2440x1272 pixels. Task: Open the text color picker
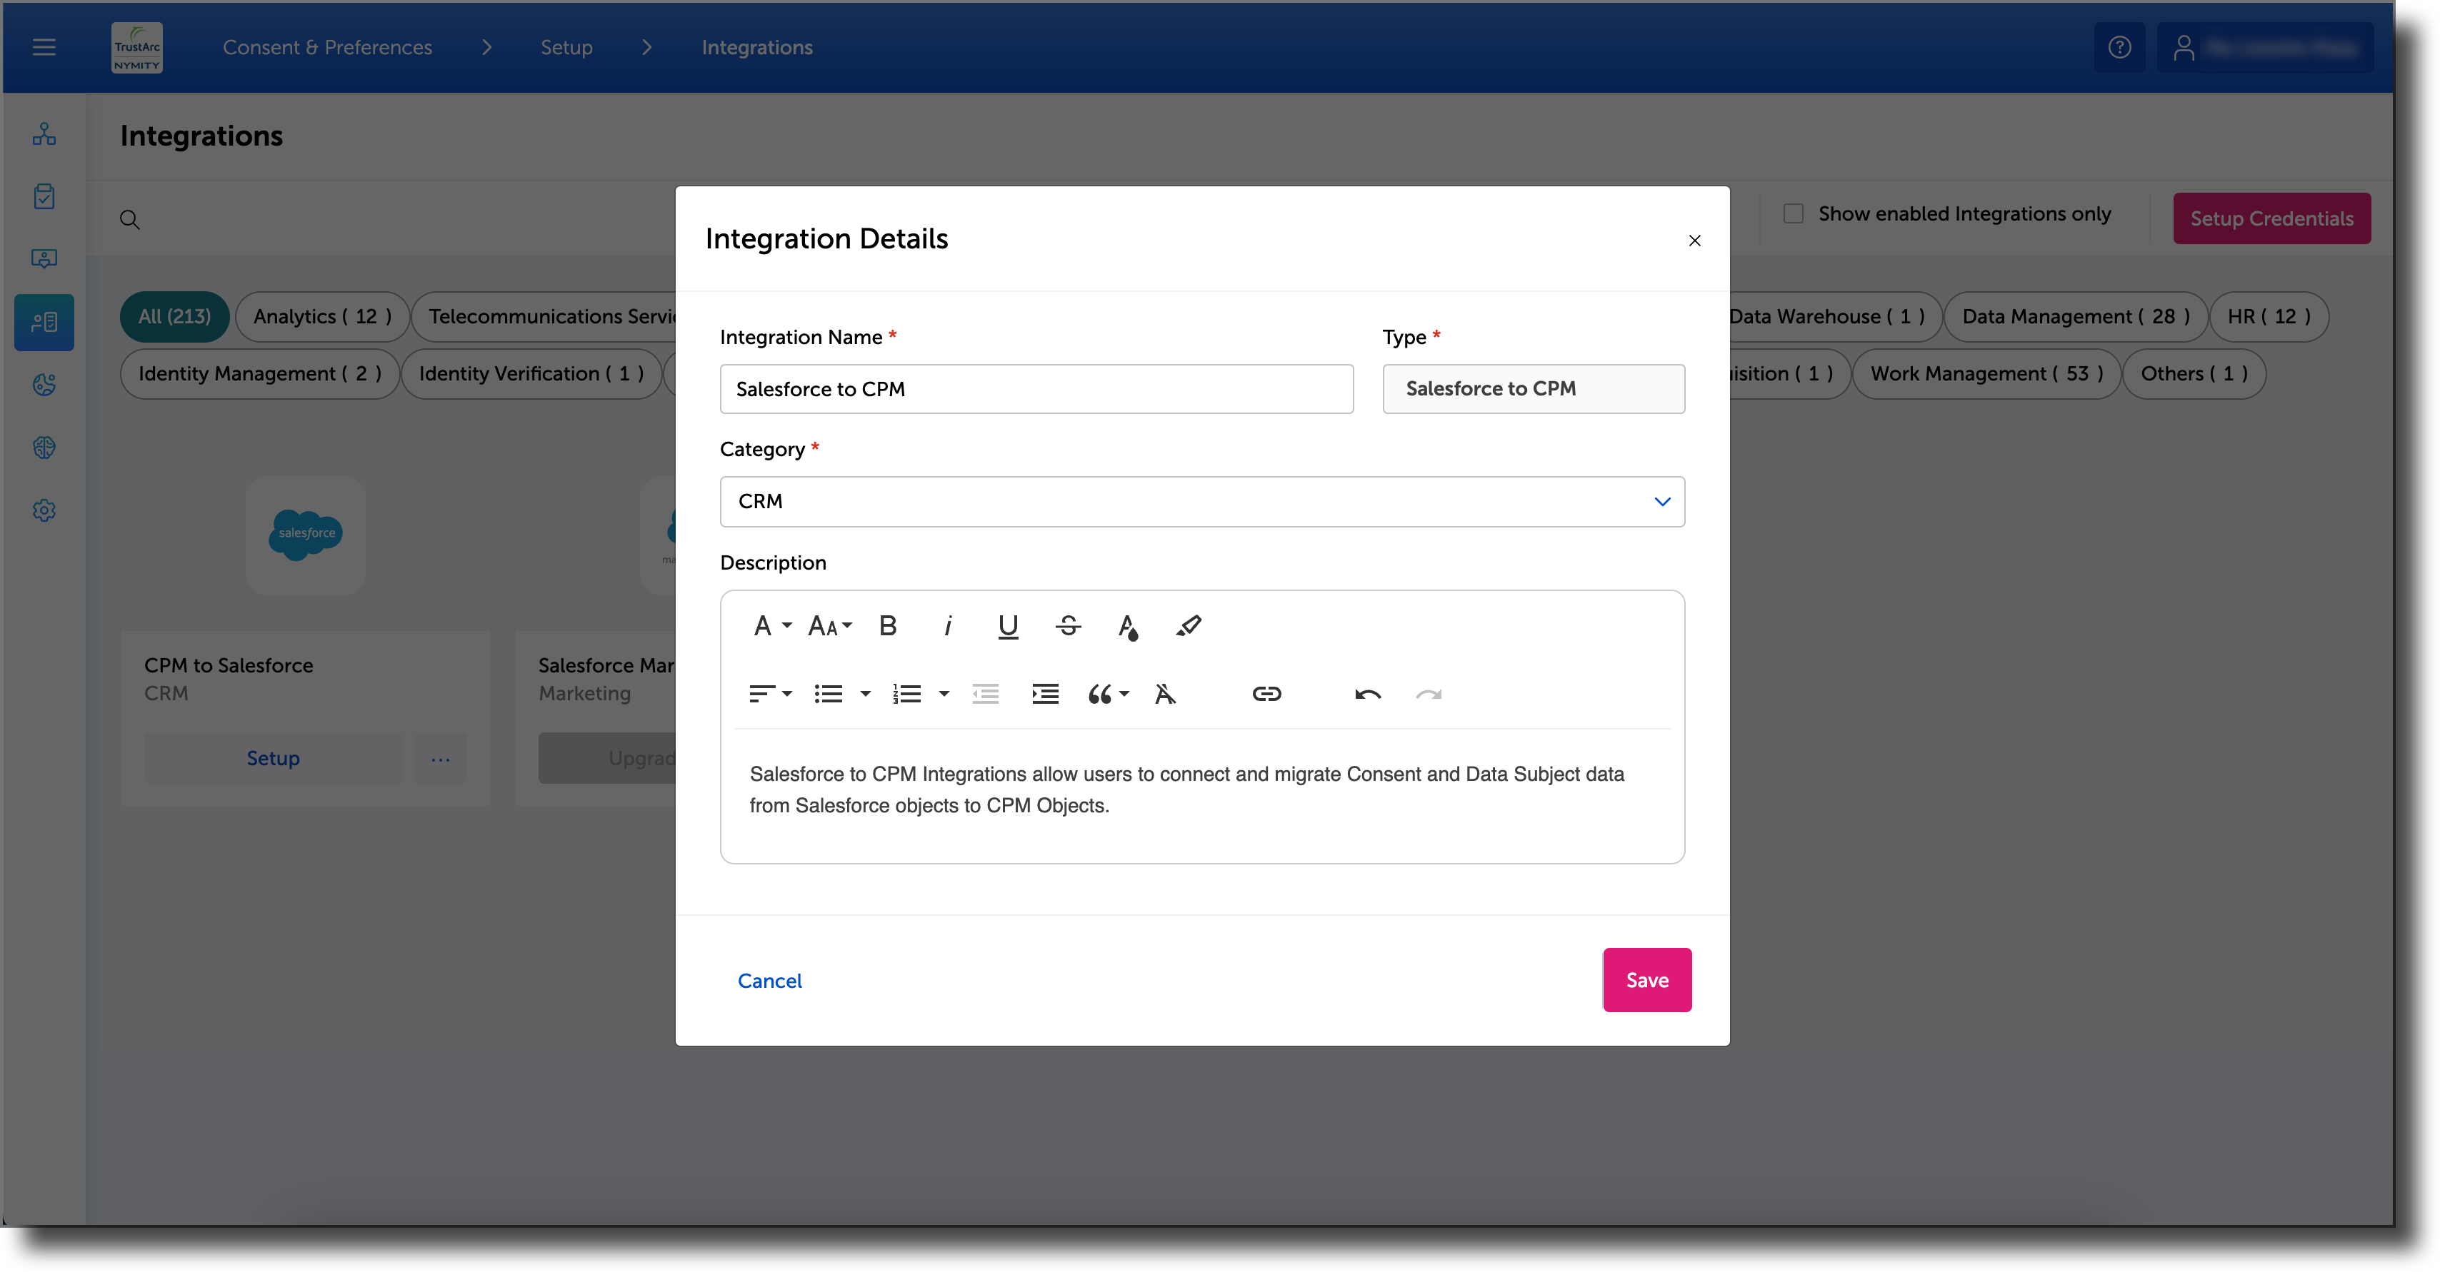click(1127, 625)
